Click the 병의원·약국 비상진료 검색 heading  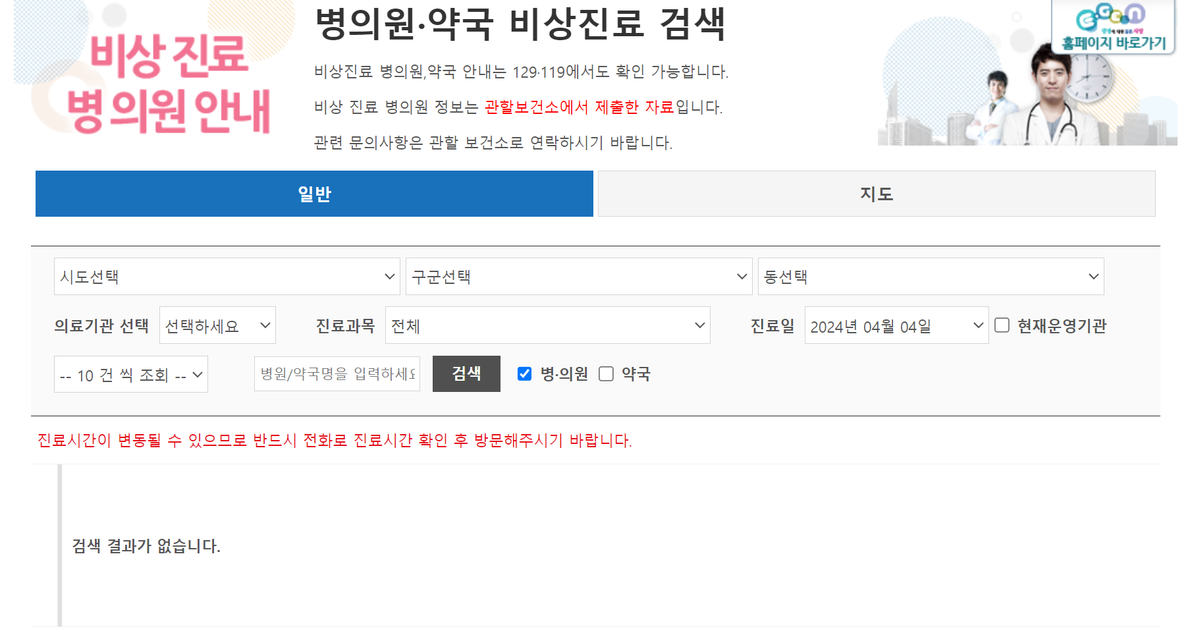[520, 24]
